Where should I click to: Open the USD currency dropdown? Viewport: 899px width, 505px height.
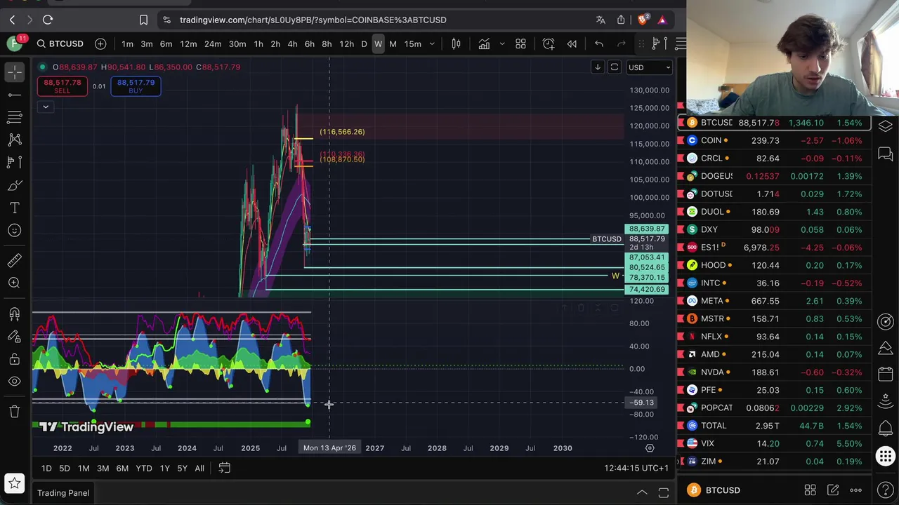pyautogui.click(x=649, y=67)
